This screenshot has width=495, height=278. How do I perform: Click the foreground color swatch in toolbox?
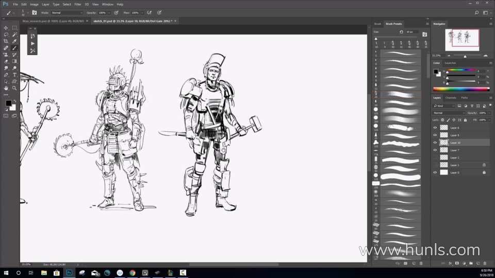click(x=9, y=103)
